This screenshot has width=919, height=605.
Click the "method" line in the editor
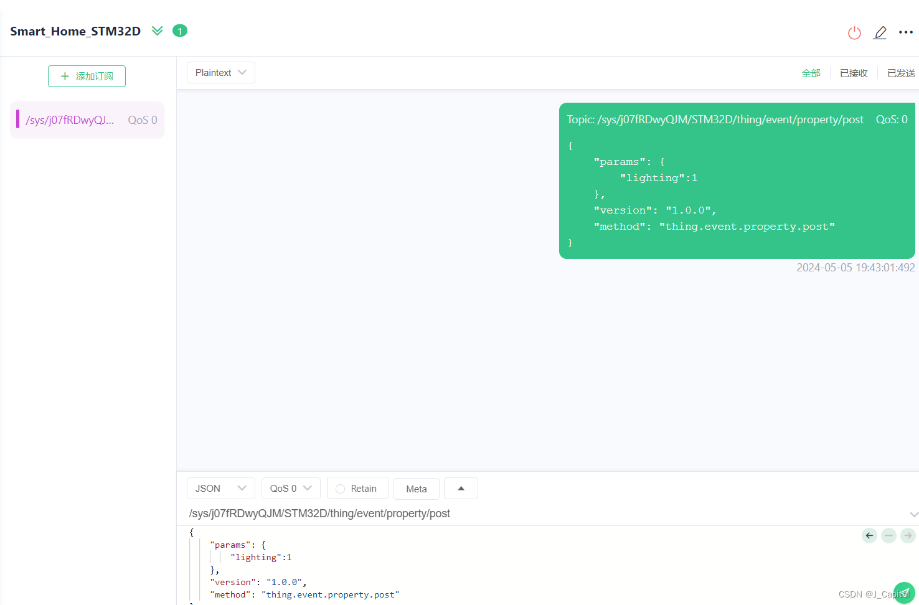point(305,595)
